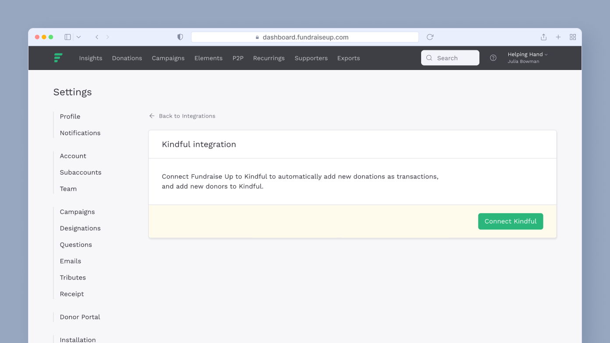Click the Settings page title

(73, 92)
